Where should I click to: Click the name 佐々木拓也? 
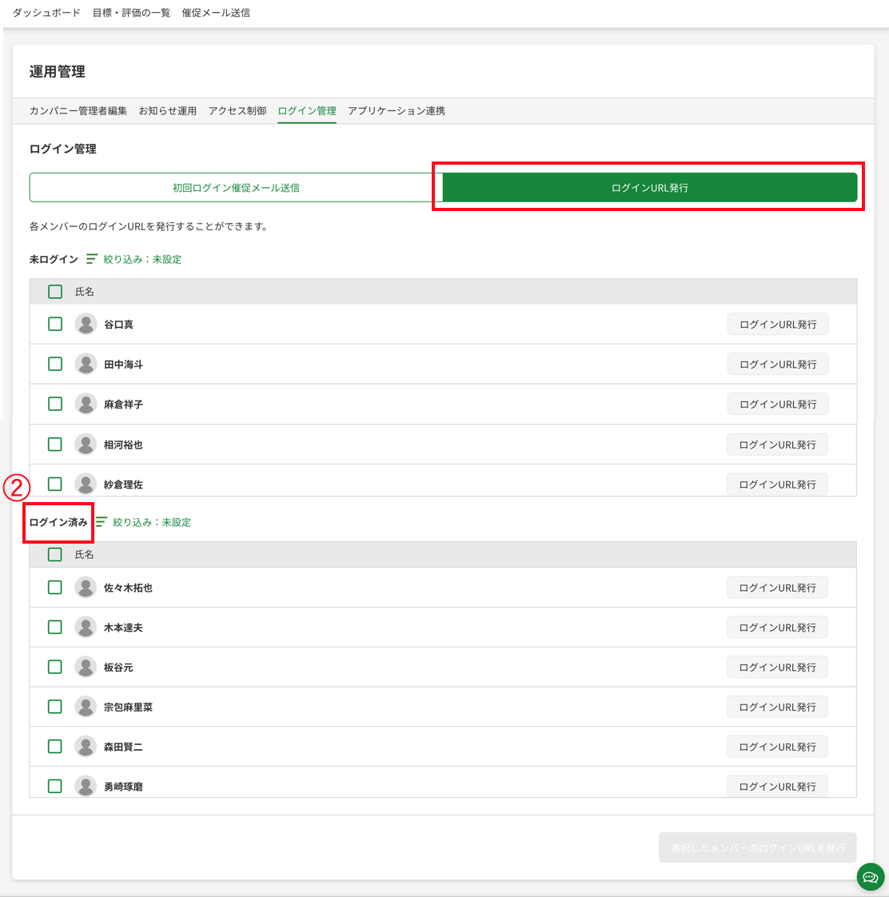pyautogui.click(x=128, y=588)
